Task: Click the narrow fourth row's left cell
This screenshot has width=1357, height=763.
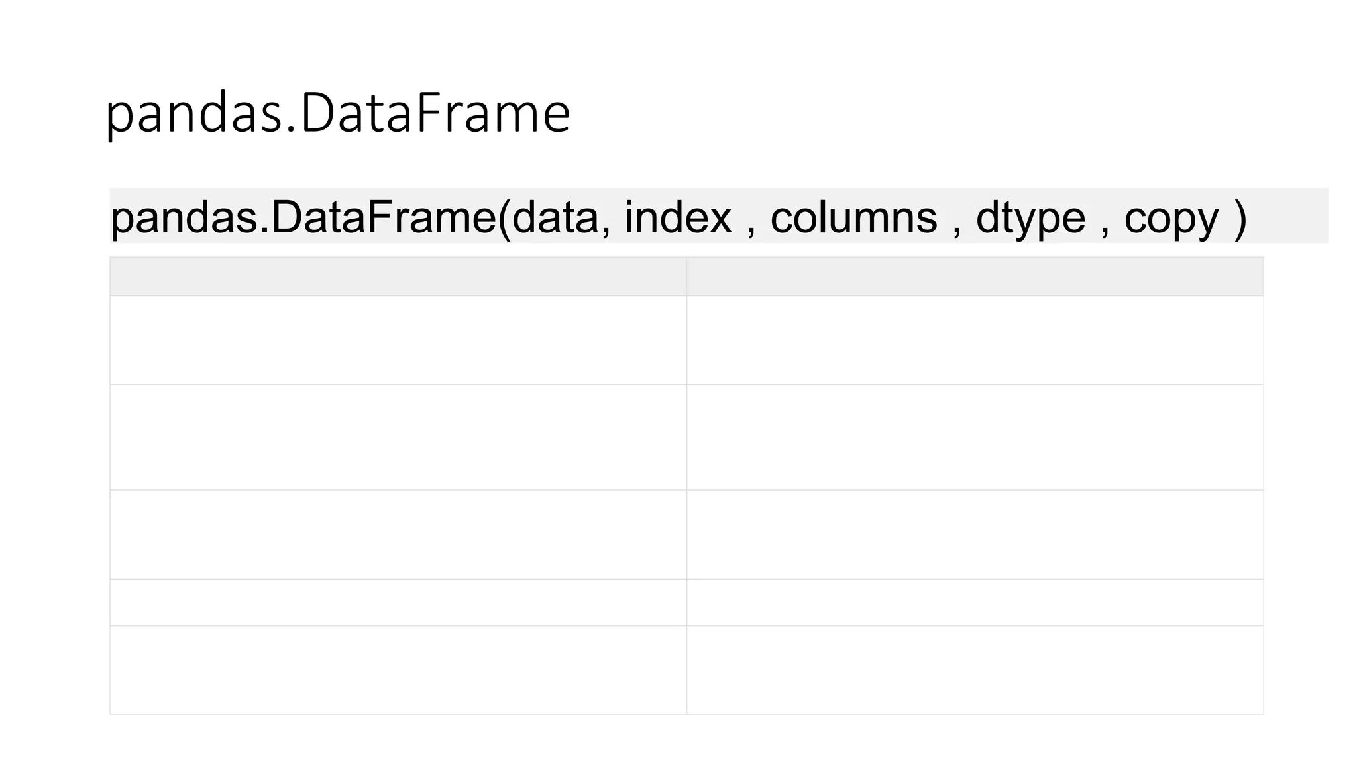Action: click(398, 602)
